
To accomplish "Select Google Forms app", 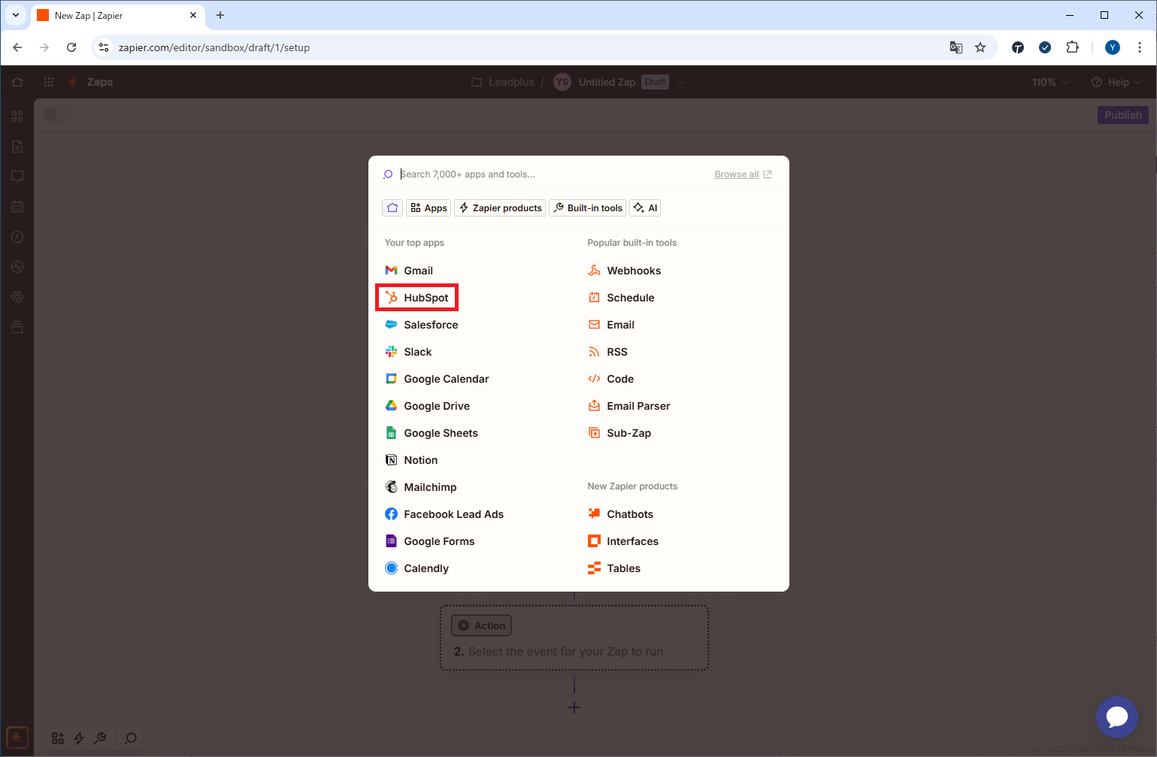I will pos(429,541).
